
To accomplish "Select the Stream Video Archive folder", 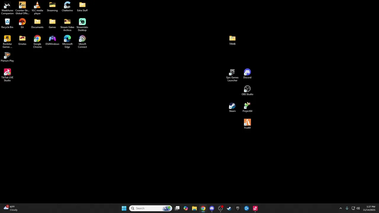I will [x=67, y=25].
